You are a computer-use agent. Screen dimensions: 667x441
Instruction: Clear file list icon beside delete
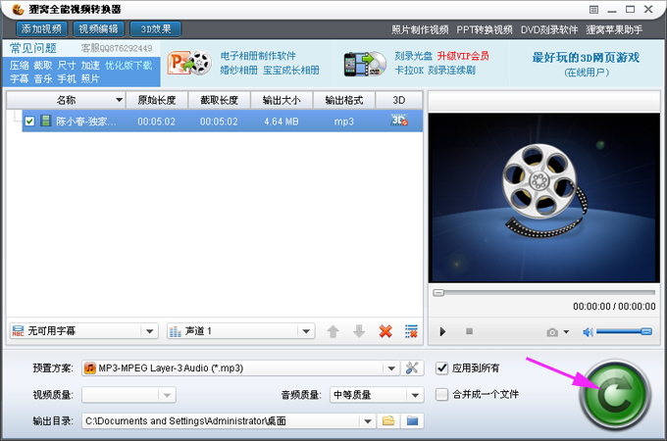(411, 331)
